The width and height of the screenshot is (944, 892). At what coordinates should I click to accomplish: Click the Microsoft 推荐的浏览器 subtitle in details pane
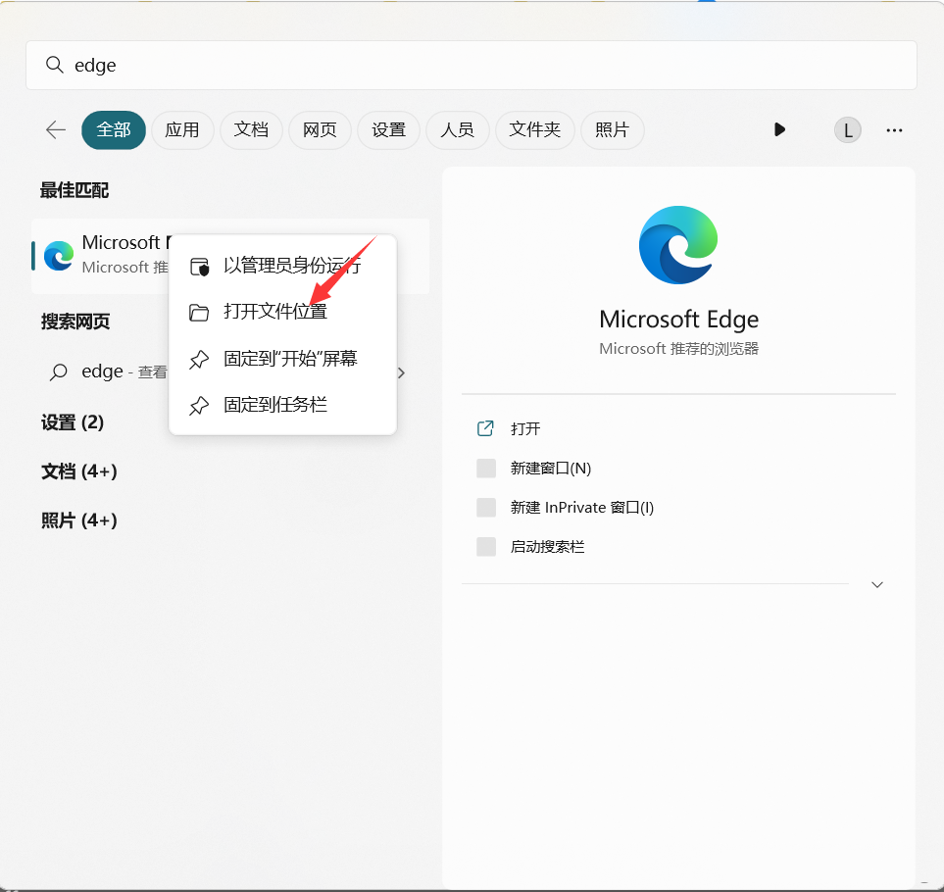[x=678, y=349]
